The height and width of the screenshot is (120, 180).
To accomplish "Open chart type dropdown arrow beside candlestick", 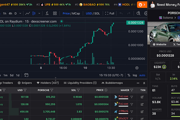I will [x=39, y=13].
